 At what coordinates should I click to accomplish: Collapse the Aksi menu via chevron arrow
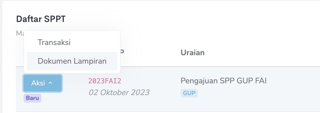click(x=50, y=83)
